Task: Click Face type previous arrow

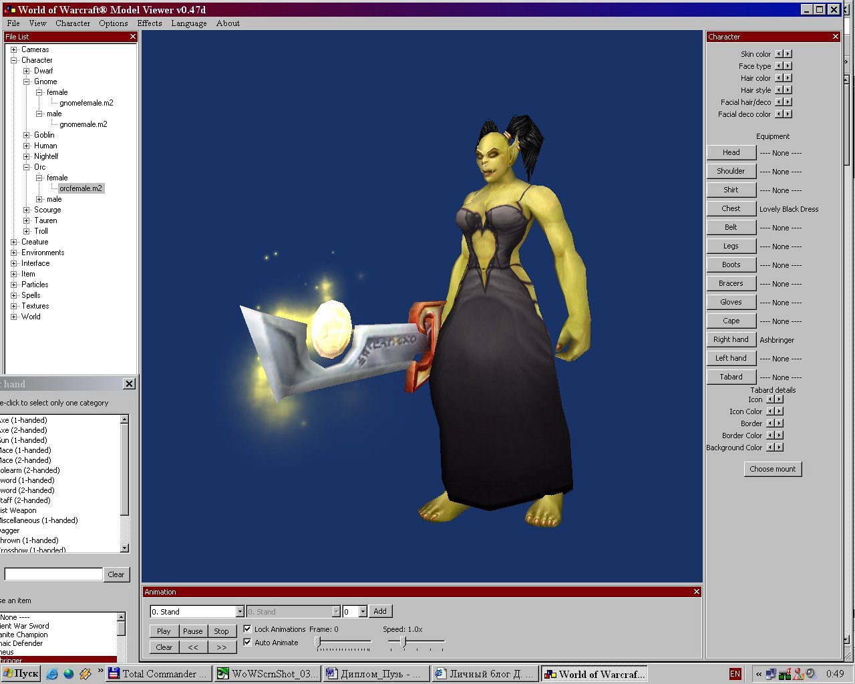Action: [779, 66]
